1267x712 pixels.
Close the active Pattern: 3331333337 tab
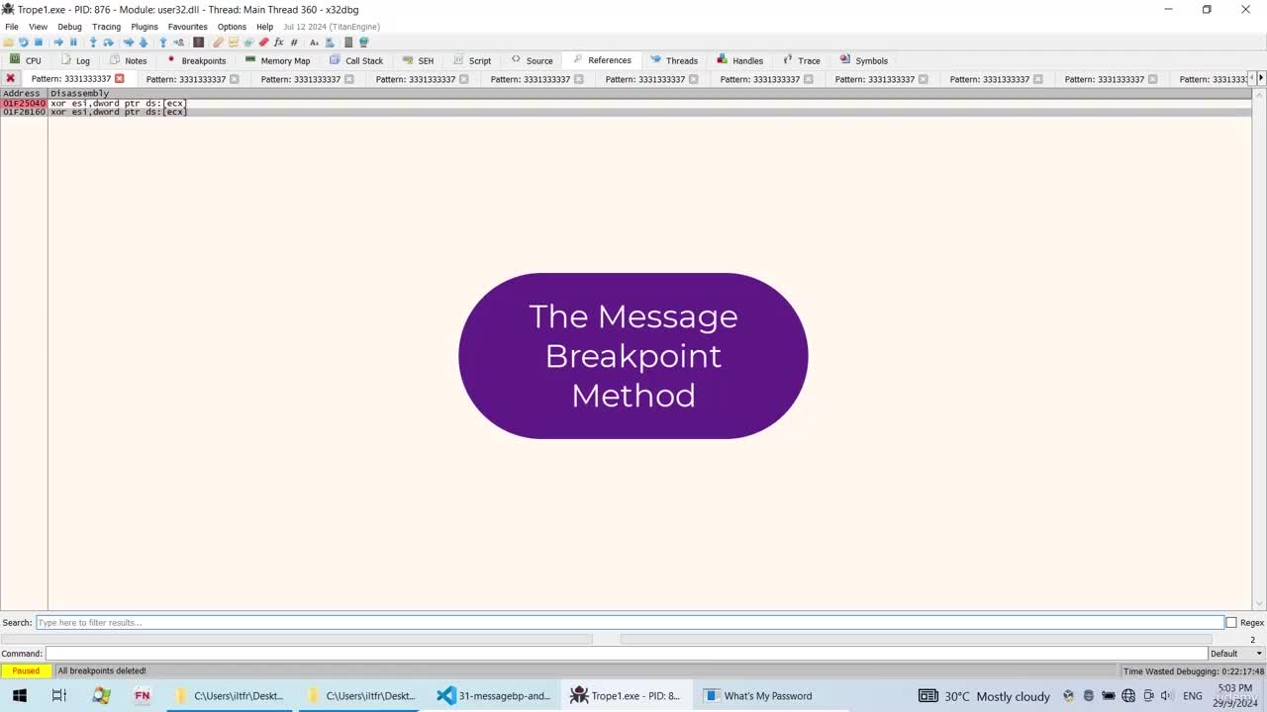pos(120,79)
